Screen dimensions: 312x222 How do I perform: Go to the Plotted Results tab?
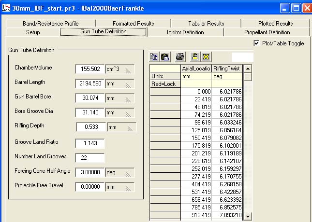[x=275, y=23]
